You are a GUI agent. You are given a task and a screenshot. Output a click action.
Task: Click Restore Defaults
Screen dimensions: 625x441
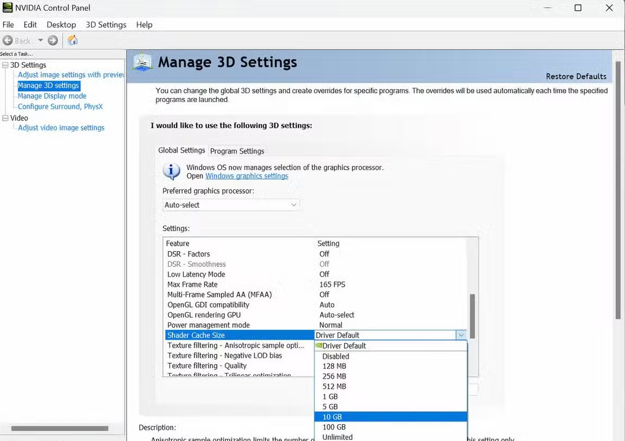[x=576, y=76]
